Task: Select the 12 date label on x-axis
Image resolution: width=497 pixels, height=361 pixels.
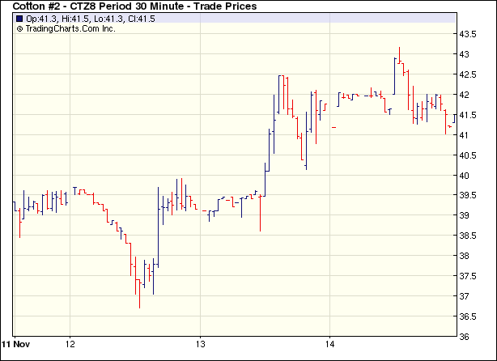Action: point(70,343)
